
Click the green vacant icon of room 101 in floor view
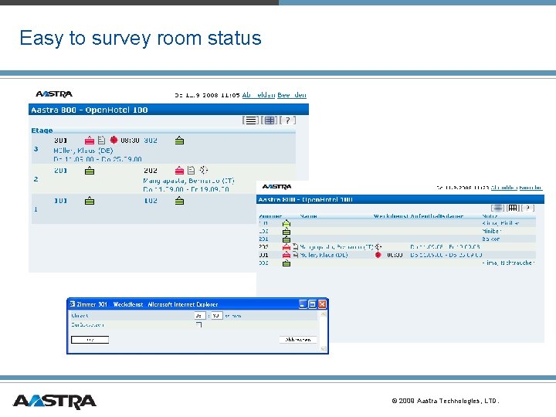(90, 201)
